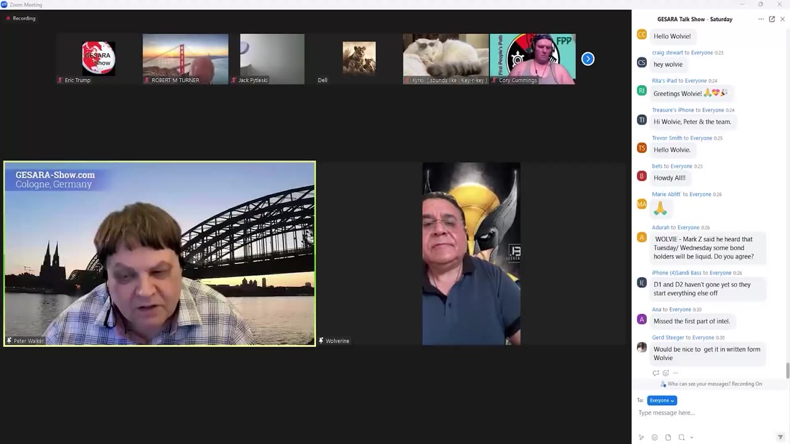Click Adurah's message about Mark Z

point(707,248)
